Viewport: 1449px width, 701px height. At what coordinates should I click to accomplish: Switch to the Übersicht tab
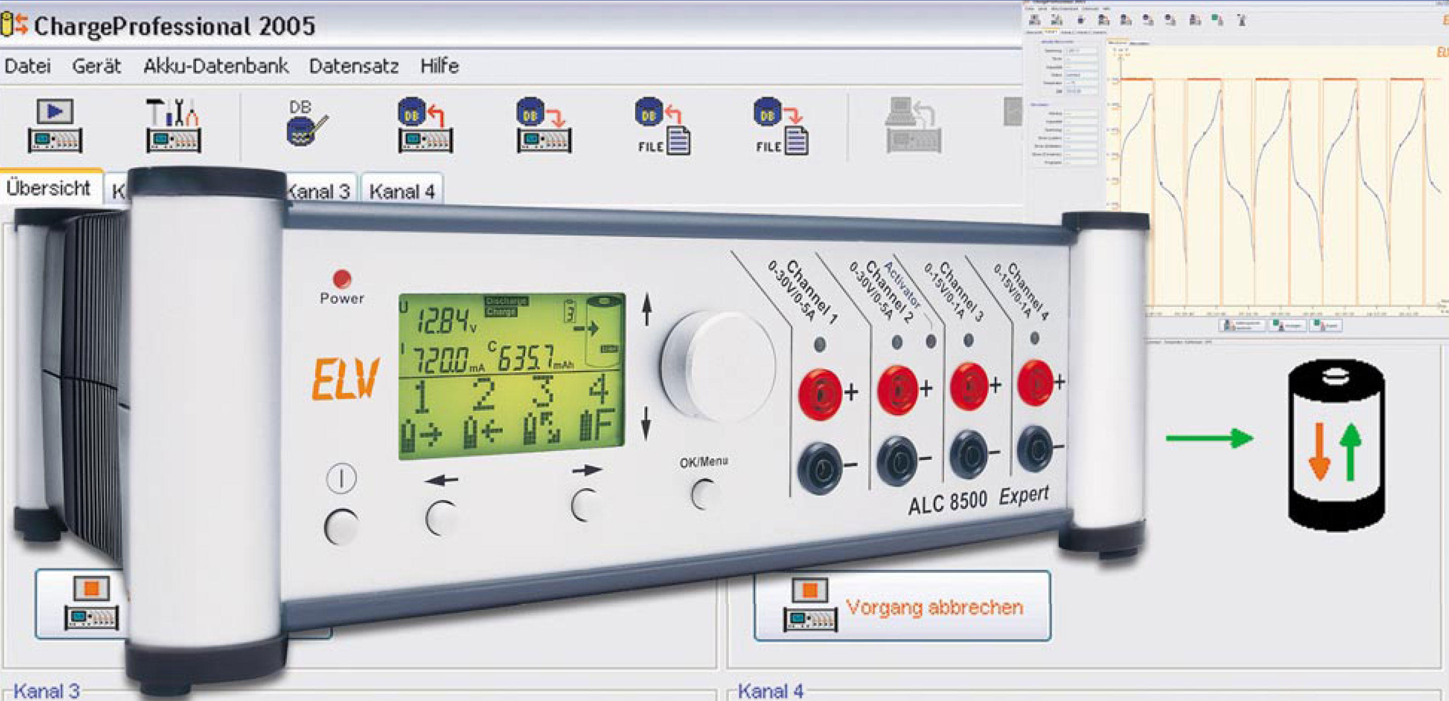coord(48,188)
